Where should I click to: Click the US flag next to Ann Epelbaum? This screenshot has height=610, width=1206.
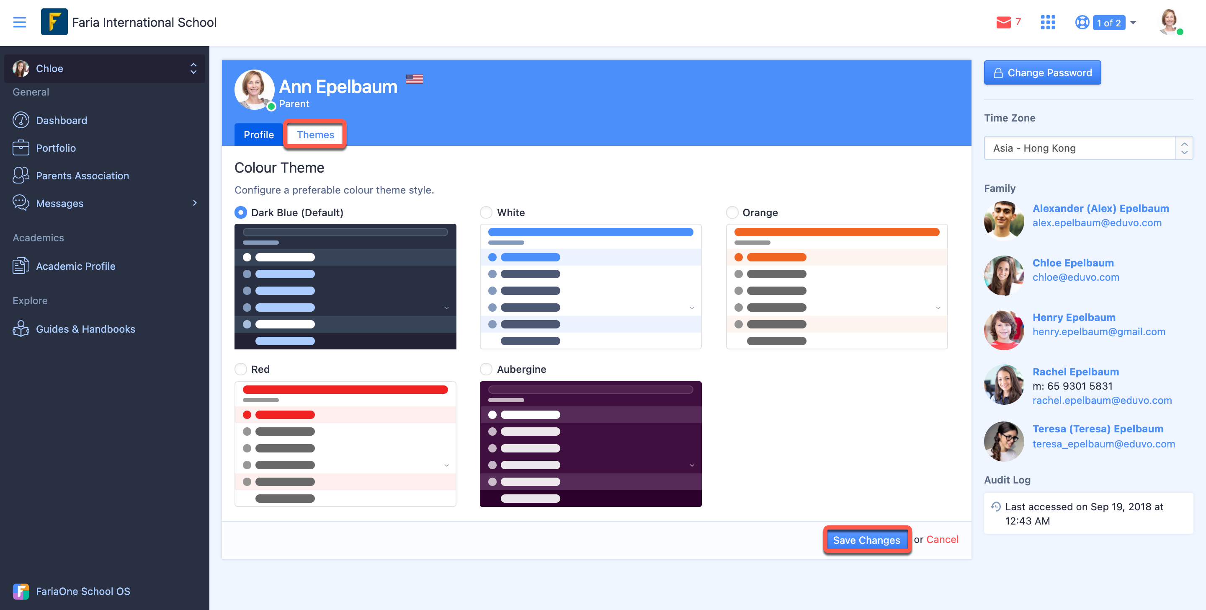414,79
